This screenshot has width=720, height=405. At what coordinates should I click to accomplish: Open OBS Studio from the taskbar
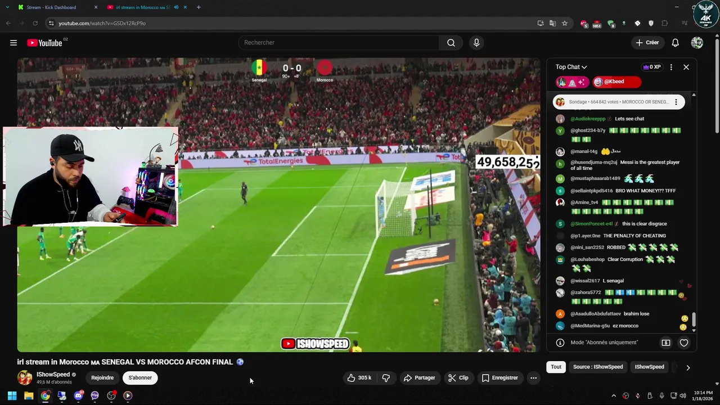point(111,395)
